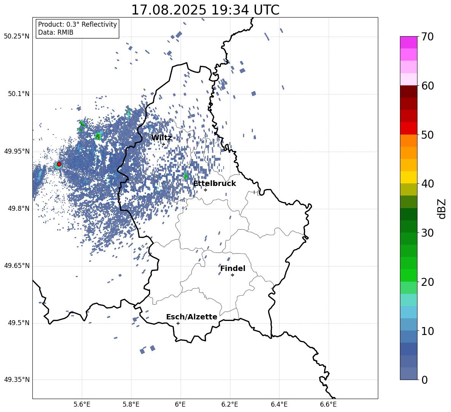Pick the darkest green colorbar segment near 35

(409, 214)
